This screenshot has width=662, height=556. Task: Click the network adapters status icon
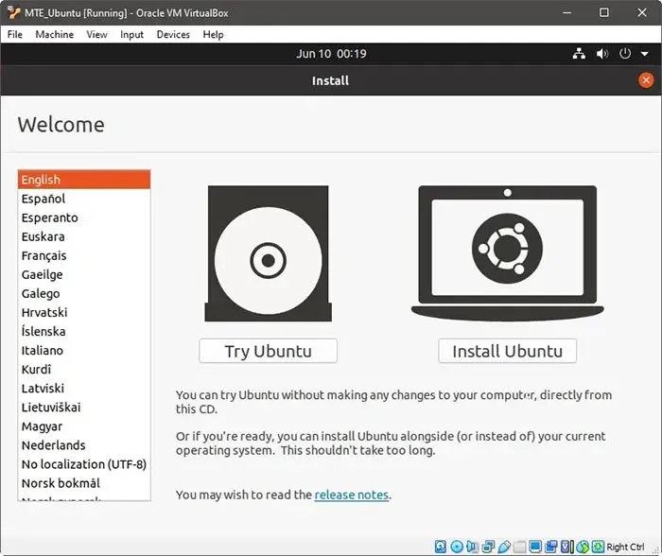click(x=488, y=547)
